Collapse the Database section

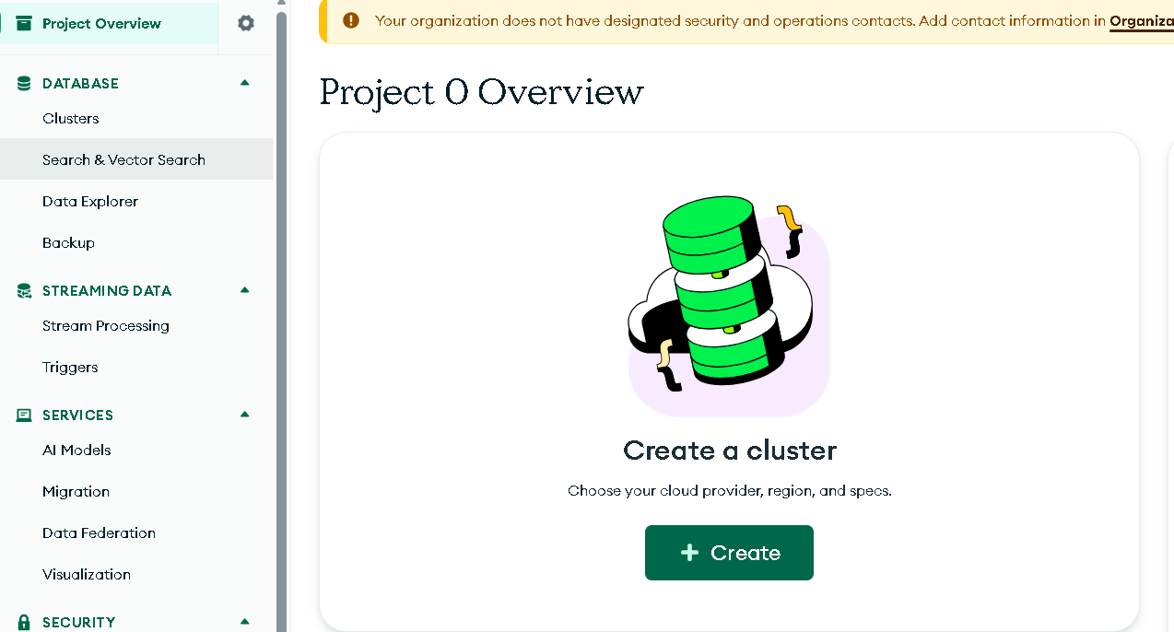(x=244, y=83)
